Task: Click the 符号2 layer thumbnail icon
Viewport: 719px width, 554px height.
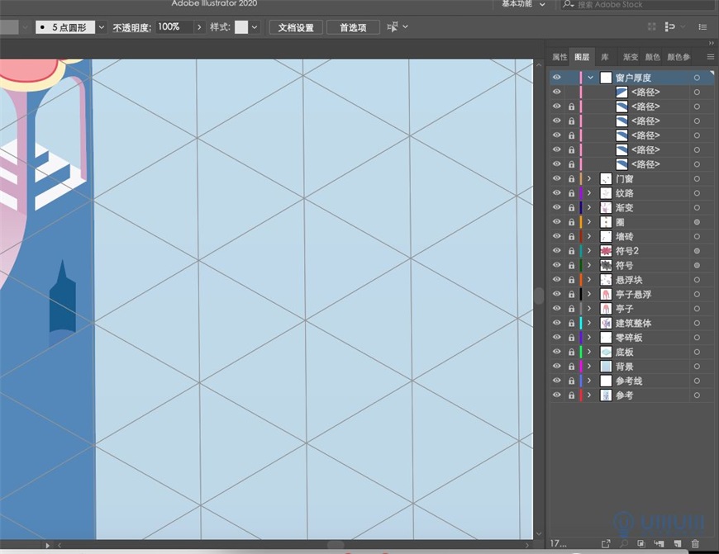Action: (x=606, y=250)
